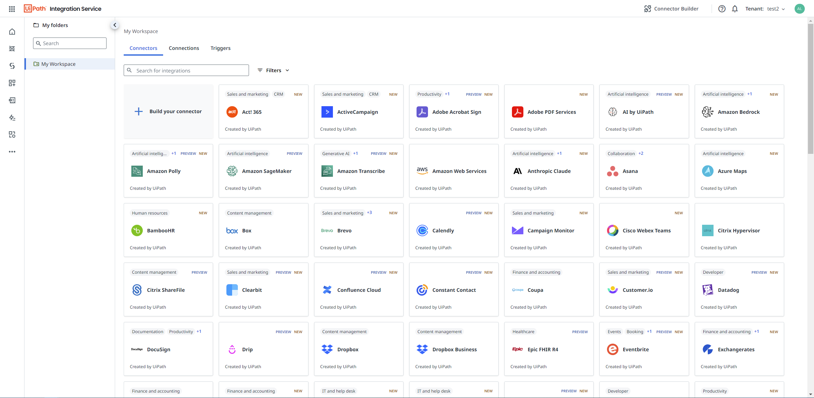Click Human resources tag on BambooHR
Screen dimensions: 814x398
[x=150, y=213]
